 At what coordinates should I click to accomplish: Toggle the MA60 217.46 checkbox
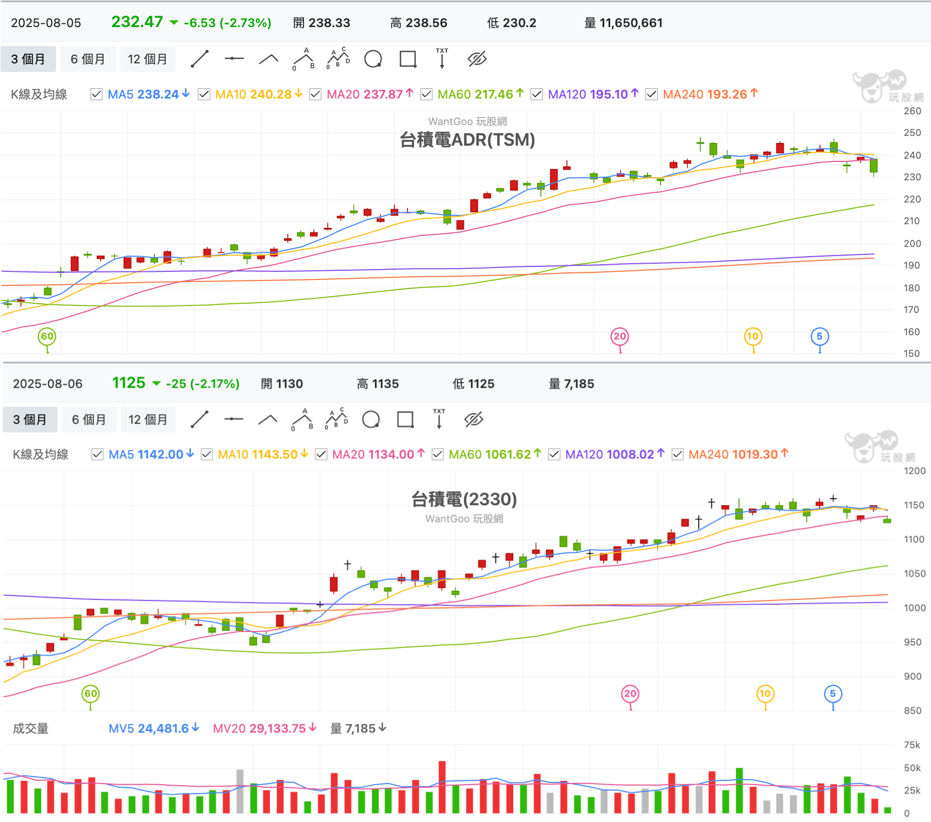point(426,94)
